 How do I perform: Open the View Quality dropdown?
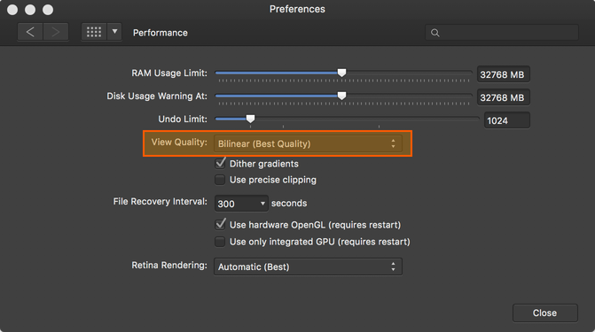(x=308, y=143)
